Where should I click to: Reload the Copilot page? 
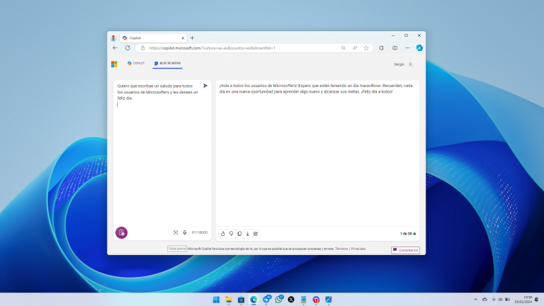coord(127,48)
